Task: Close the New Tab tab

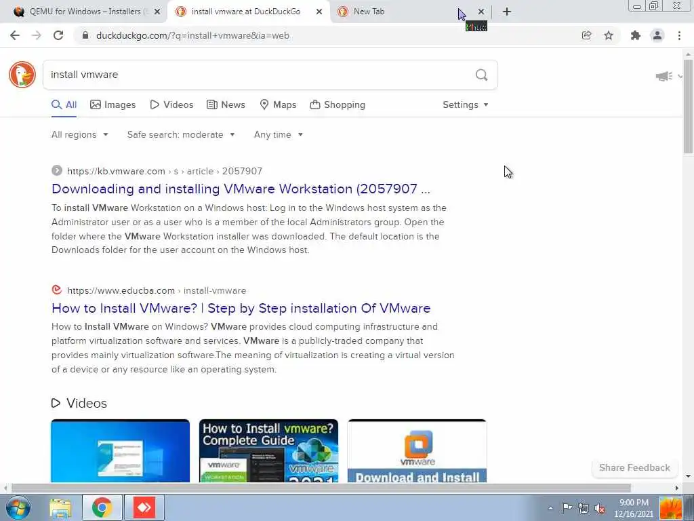Action: pyautogui.click(x=481, y=12)
